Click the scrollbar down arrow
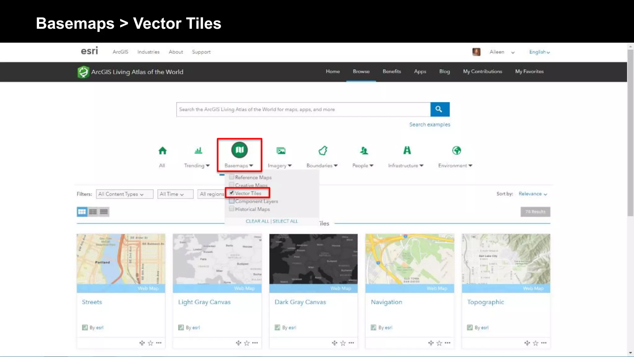634x357 pixels. 630,353
